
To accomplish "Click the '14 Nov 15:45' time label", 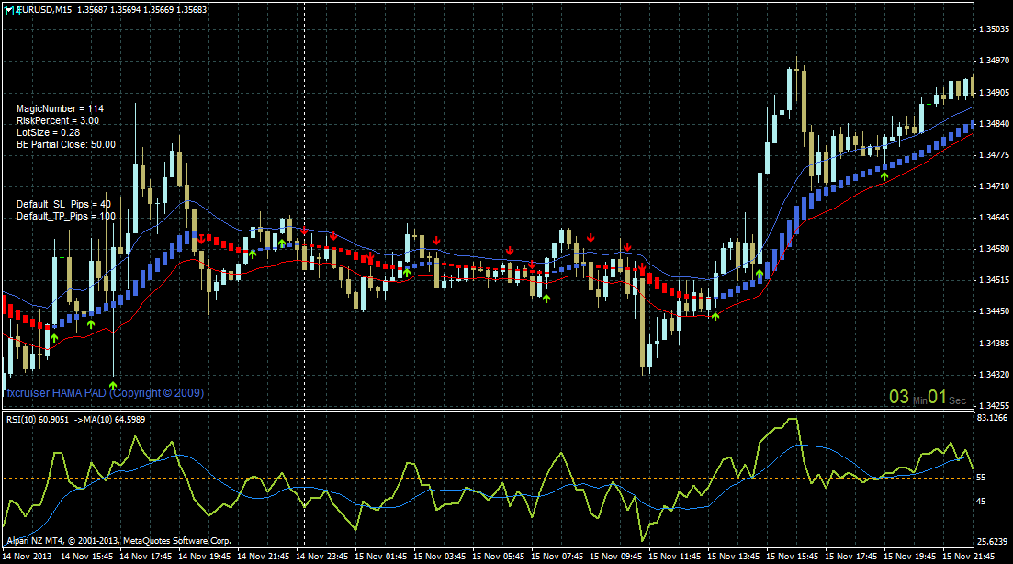I will 86,557.
